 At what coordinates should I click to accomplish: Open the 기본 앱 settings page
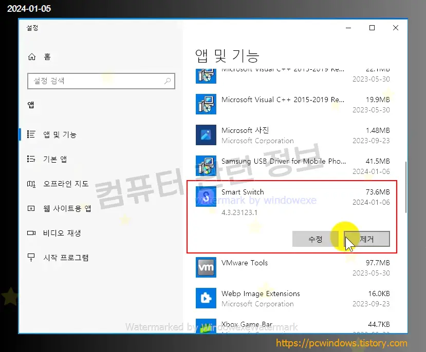55,159
